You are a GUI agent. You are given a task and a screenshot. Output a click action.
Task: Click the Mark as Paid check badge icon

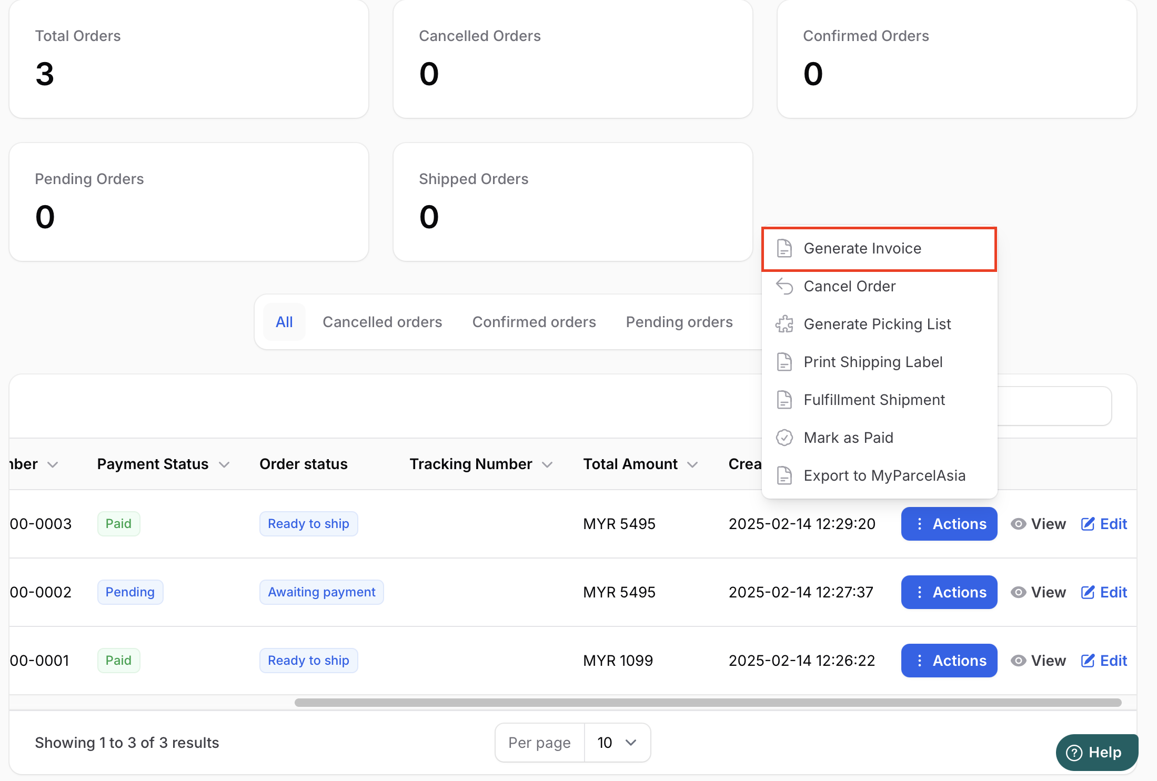[784, 438]
